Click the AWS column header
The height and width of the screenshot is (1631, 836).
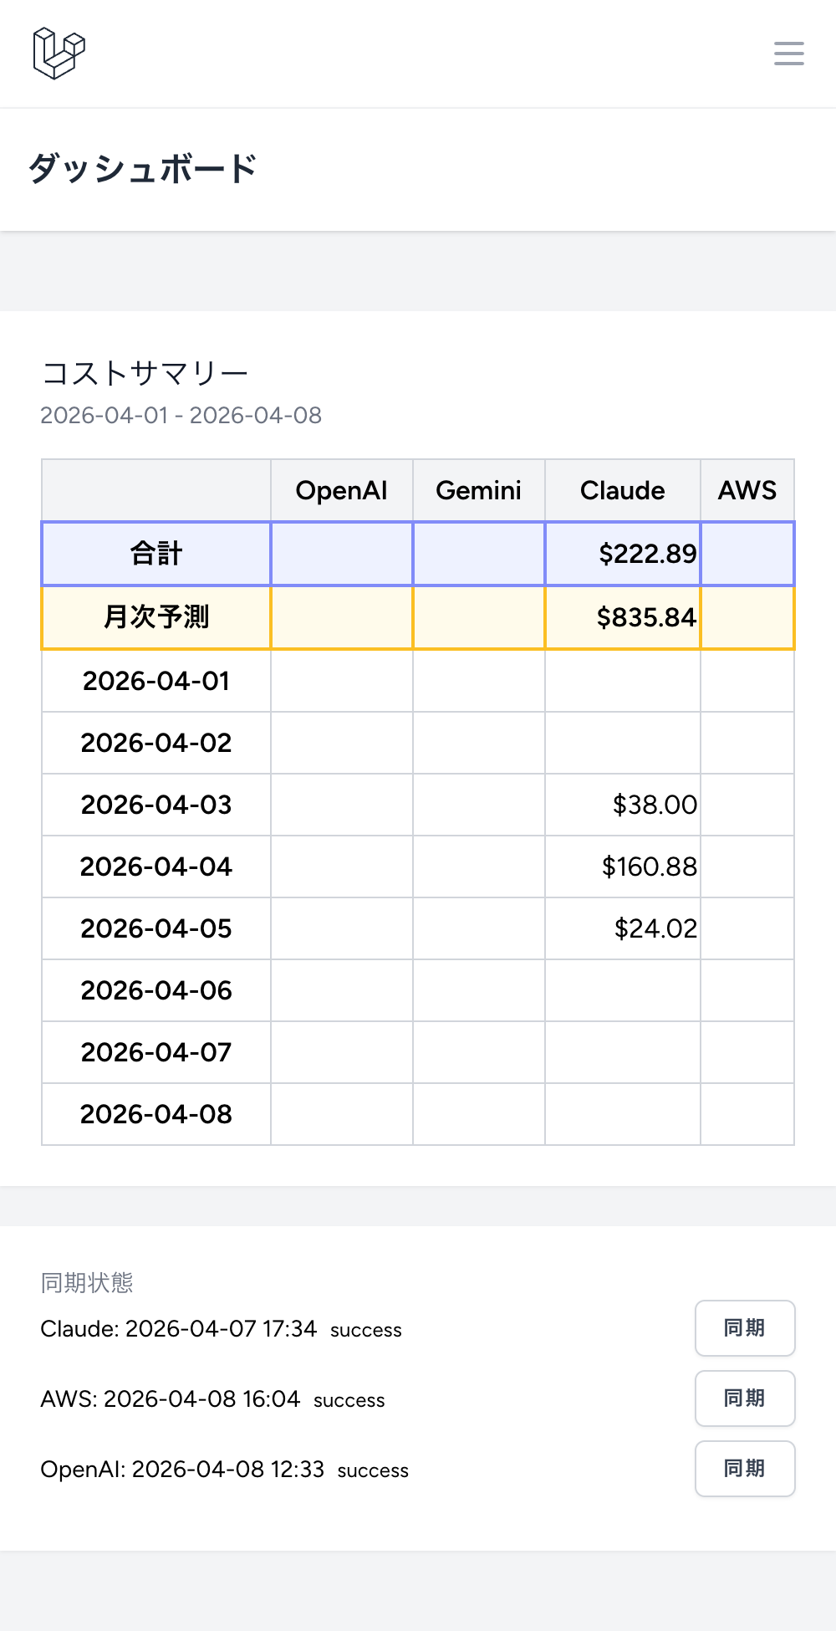coord(747,490)
